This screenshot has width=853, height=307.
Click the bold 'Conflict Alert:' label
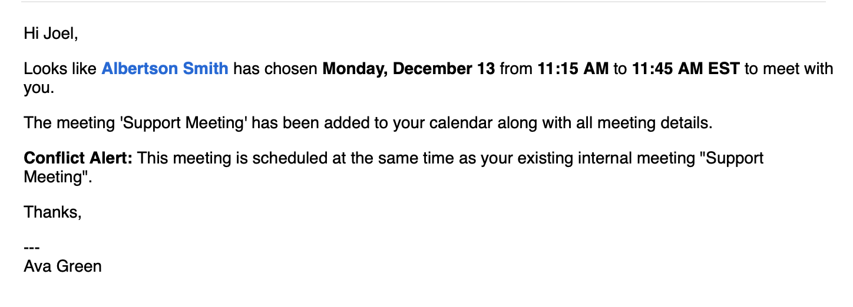[x=78, y=158]
